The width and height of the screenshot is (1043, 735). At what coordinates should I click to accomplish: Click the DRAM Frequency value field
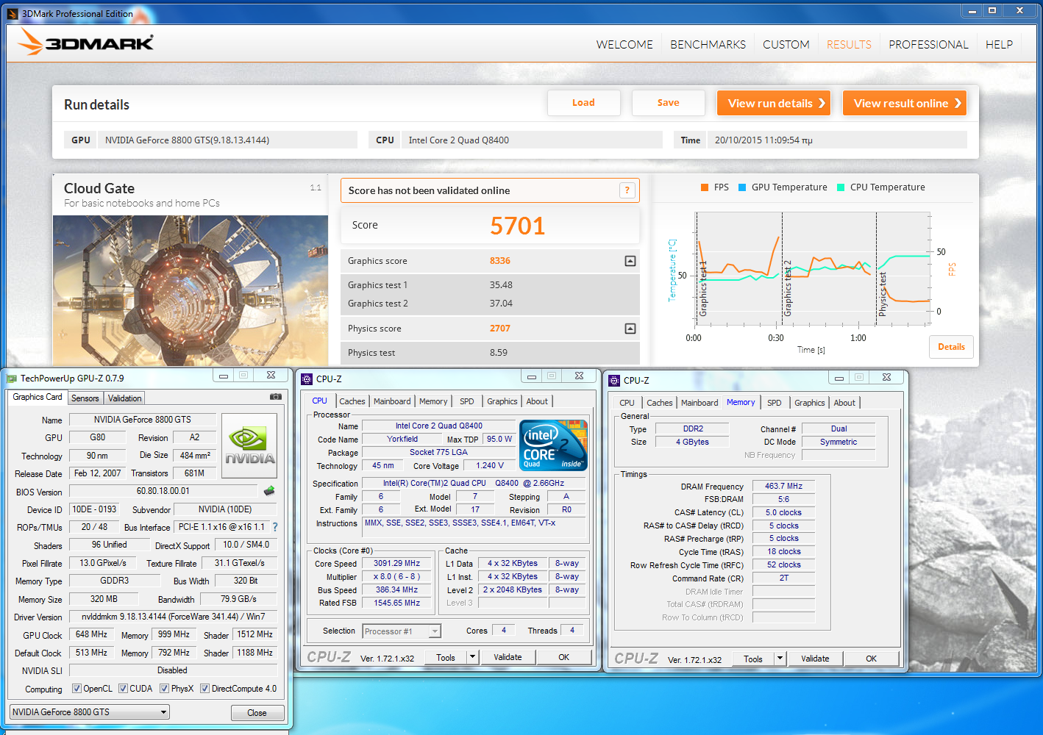(x=783, y=486)
